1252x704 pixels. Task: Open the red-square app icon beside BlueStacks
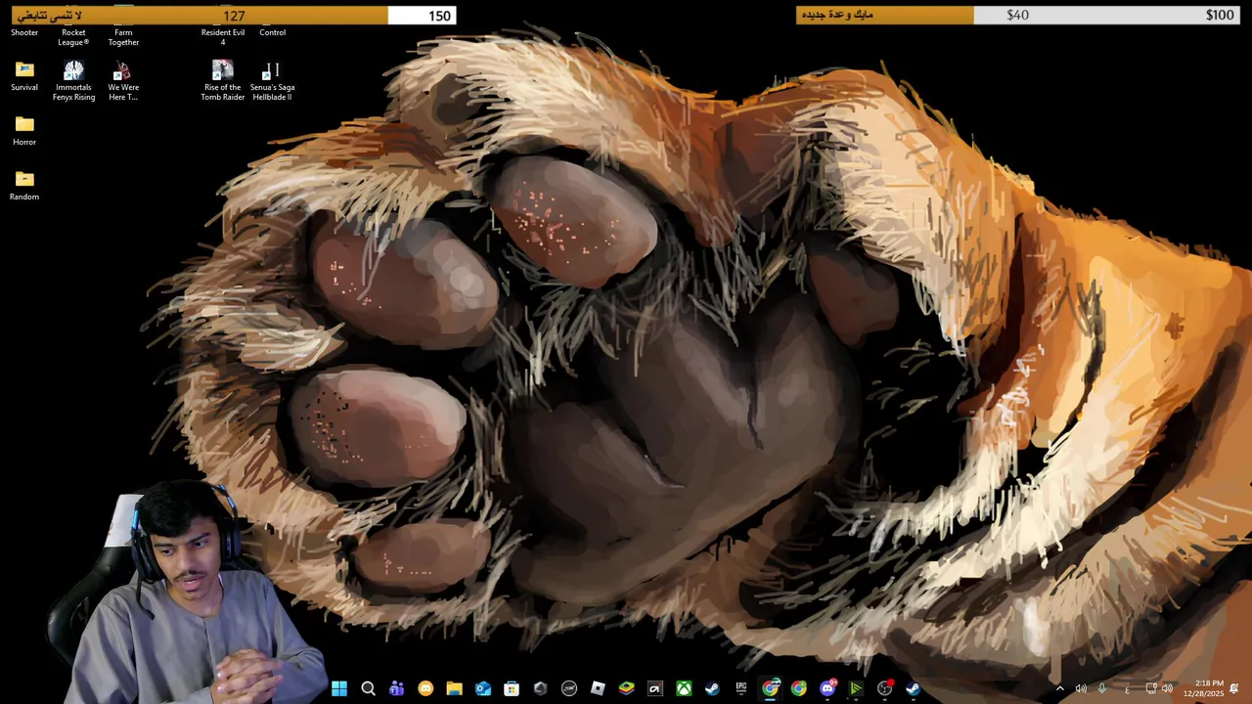(655, 688)
